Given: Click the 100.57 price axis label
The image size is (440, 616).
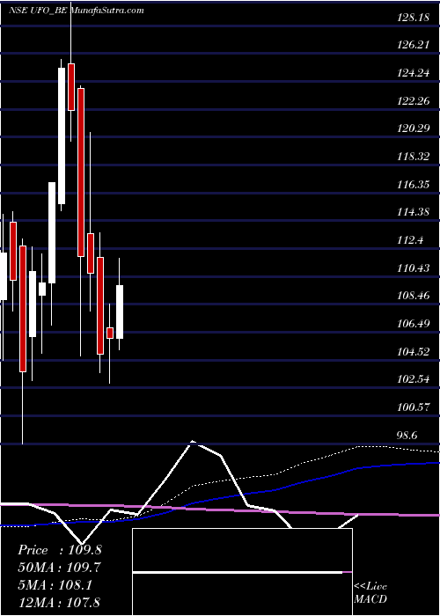Looking at the screenshot, I should click(x=413, y=407).
